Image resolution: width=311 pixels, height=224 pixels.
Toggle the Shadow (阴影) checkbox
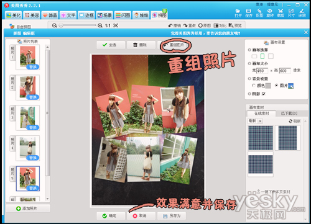tap(264, 94)
